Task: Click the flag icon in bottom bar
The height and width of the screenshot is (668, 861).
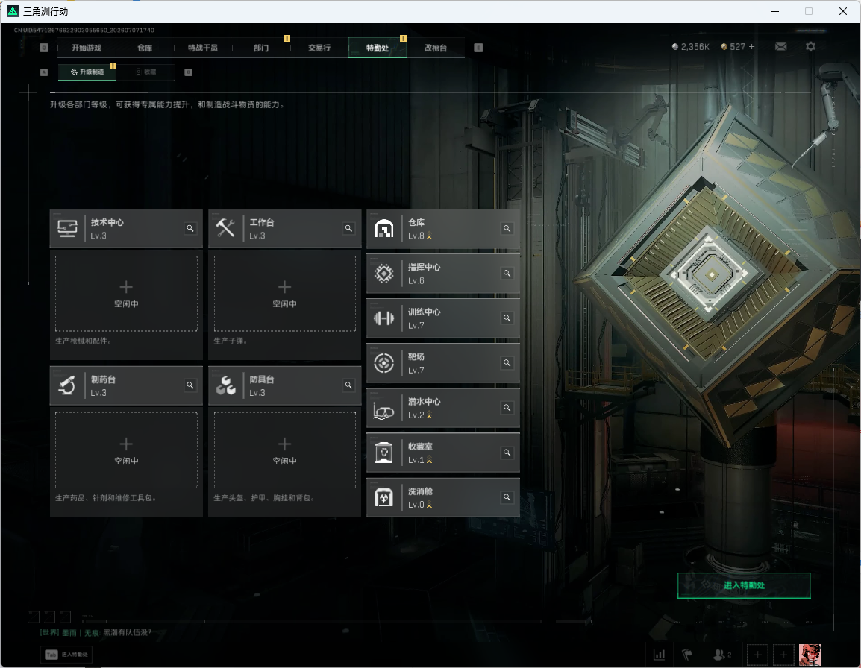Action: (x=687, y=655)
